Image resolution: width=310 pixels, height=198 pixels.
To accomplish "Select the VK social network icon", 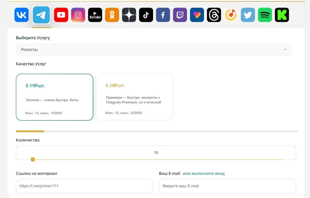I will click(x=21, y=15).
